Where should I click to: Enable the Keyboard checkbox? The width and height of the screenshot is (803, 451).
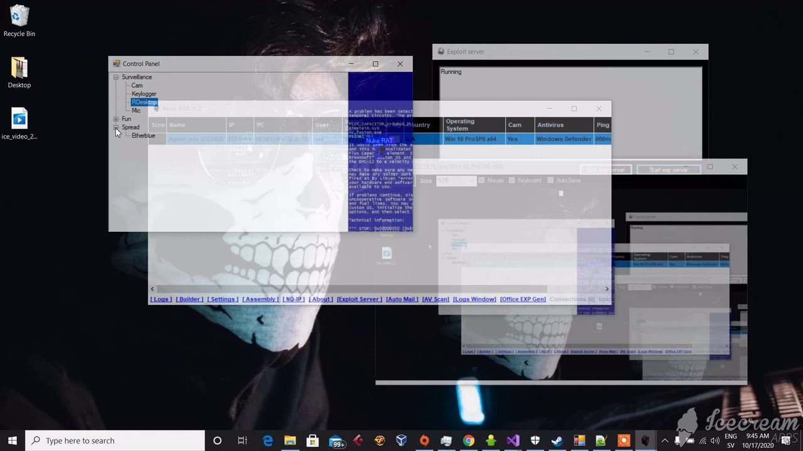[512, 180]
